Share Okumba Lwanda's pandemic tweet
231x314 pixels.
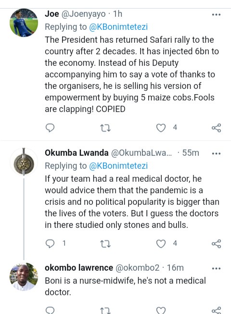pos(217,244)
